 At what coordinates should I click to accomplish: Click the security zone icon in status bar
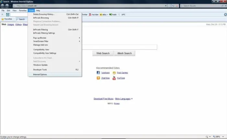207,137
